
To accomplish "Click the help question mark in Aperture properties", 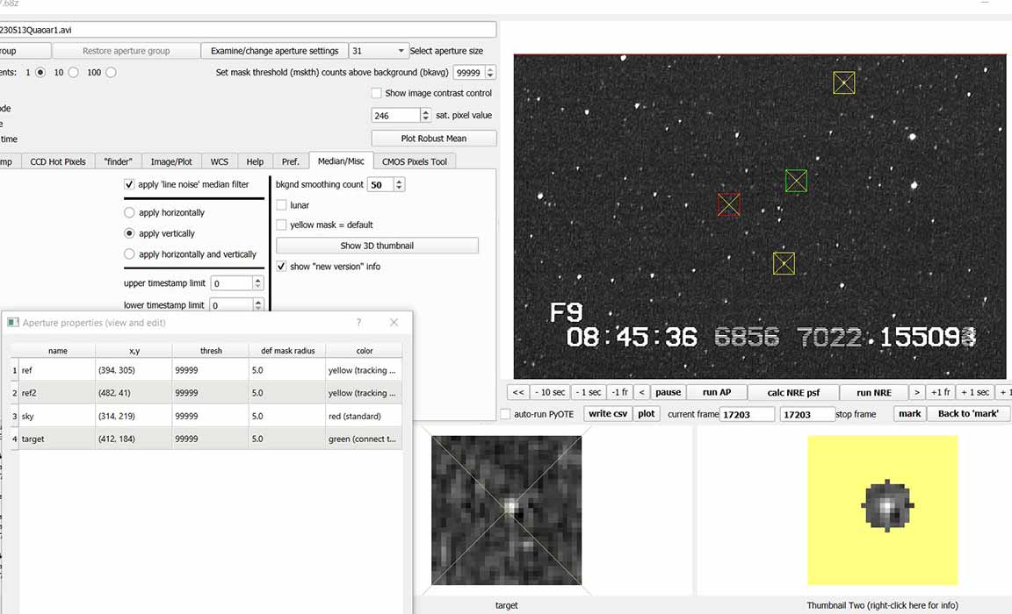I will tap(358, 323).
